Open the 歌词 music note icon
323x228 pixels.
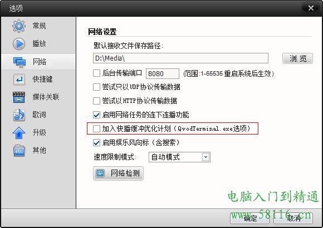[x=19, y=115]
